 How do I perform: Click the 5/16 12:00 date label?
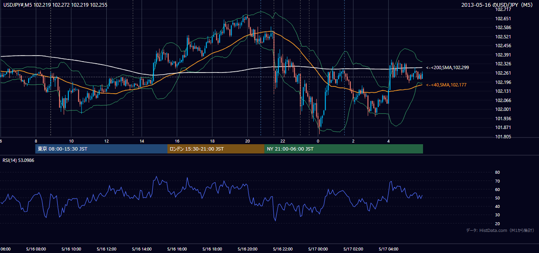click(x=106, y=249)
